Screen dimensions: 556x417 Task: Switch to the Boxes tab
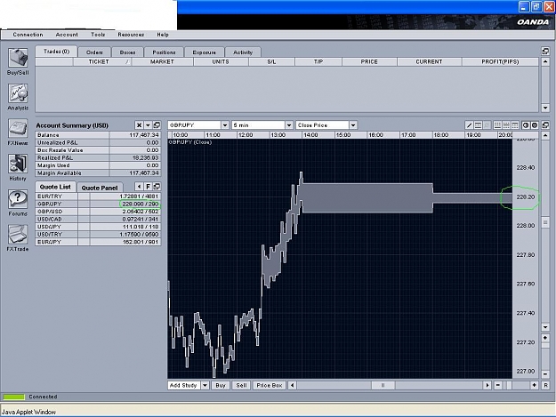tap(127, 52)
